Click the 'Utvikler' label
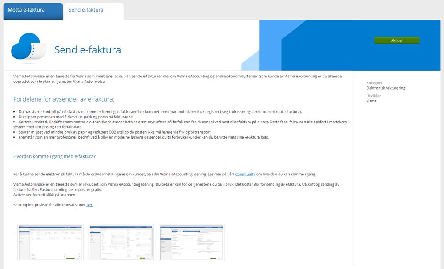The image size is (444, 269). [x=374, y=96]
